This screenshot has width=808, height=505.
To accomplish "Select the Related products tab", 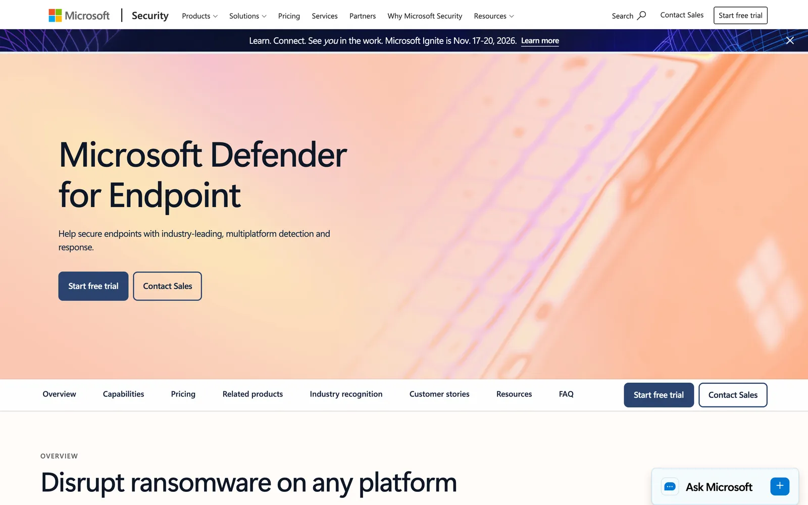I will click(252, 394).
